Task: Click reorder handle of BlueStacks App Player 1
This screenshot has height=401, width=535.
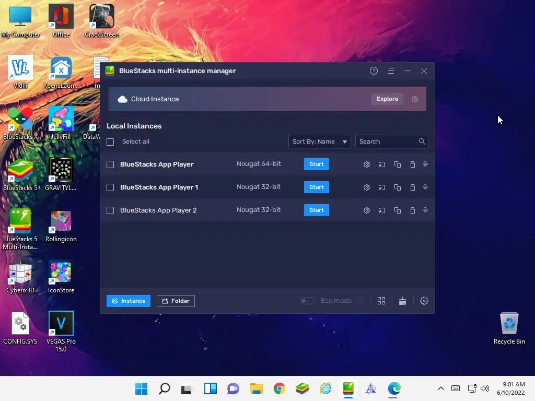Action: pyautogui.click(x=425, y=187)
